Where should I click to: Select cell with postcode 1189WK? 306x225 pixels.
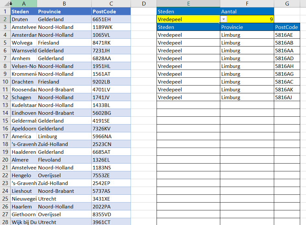[111, 27]
